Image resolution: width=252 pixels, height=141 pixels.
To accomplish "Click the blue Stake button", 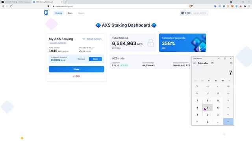I will click(x=76, y=69).
